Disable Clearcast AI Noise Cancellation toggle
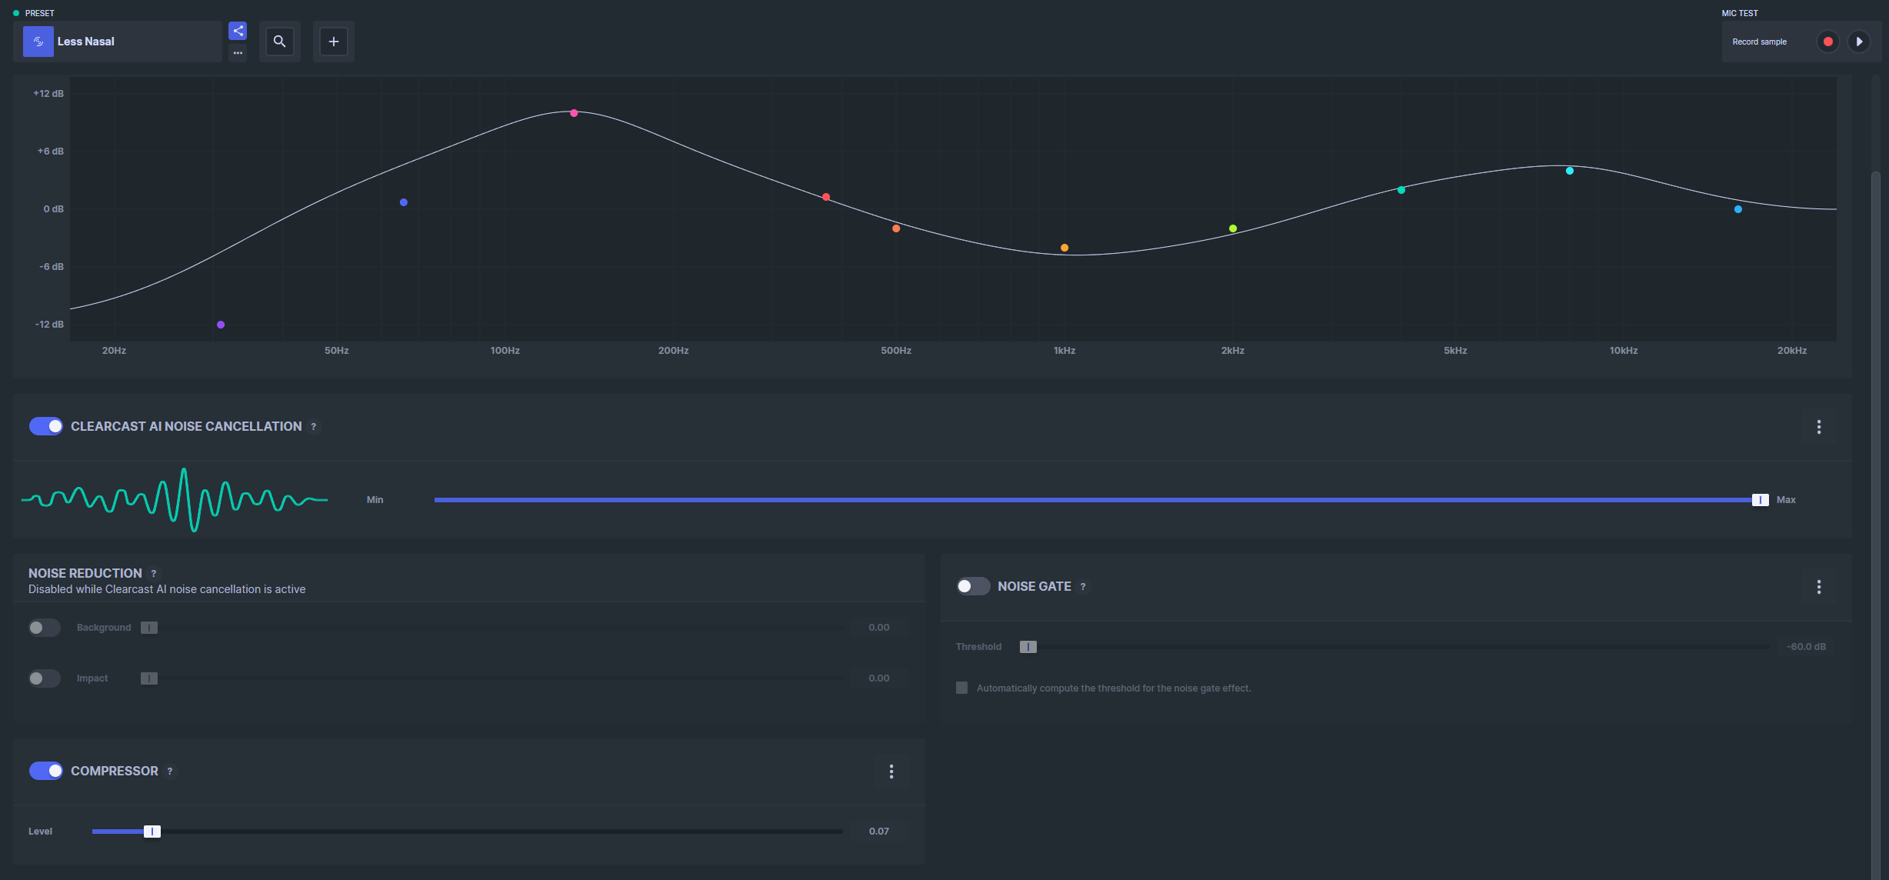 pos(46,426)
